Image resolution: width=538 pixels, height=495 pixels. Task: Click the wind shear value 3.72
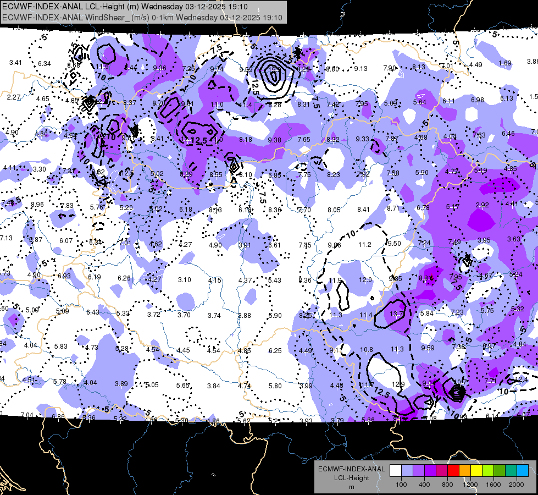(x=154, y=314)
